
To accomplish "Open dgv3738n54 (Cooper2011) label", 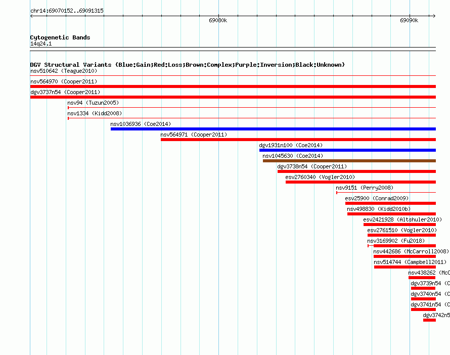I will (x=312, y=166).
